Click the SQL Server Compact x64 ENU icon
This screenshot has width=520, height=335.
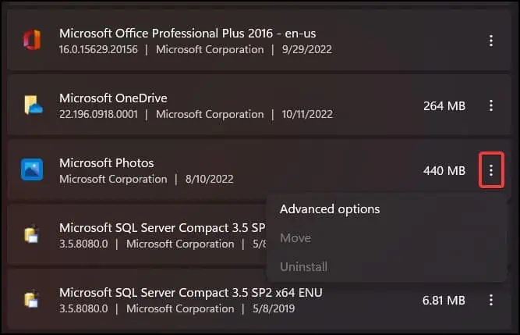tap(32, 300)
